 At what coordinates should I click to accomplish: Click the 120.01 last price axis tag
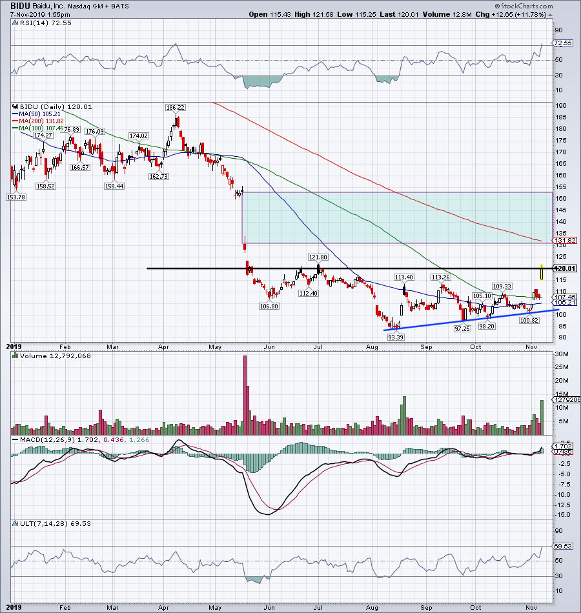(564, 268)
